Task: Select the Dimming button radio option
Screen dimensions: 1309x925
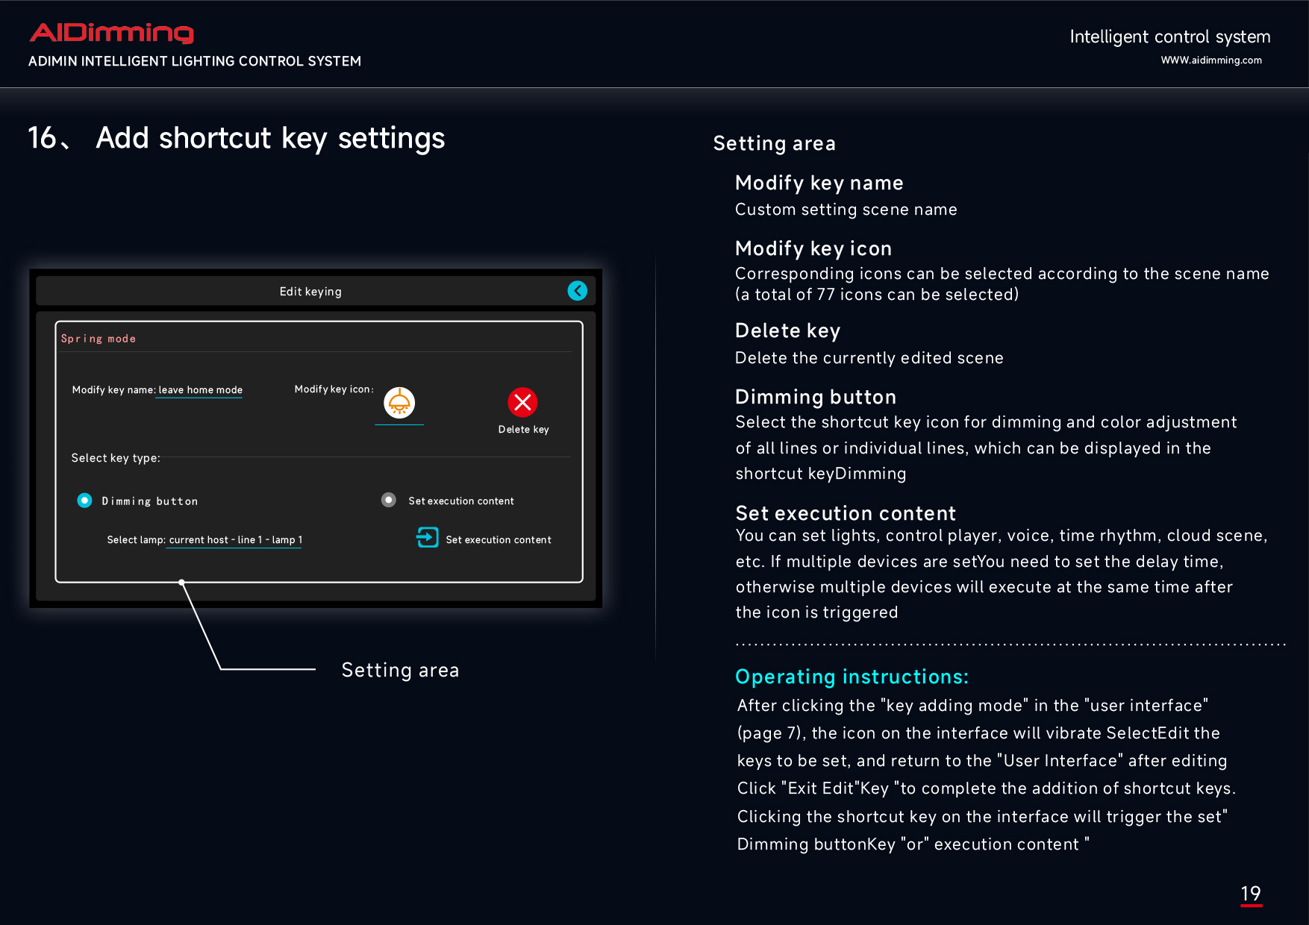Action: [x=84, y=500]
